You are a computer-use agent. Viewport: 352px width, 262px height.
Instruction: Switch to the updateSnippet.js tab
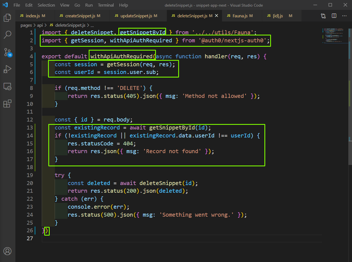click(x=139, y=16)
